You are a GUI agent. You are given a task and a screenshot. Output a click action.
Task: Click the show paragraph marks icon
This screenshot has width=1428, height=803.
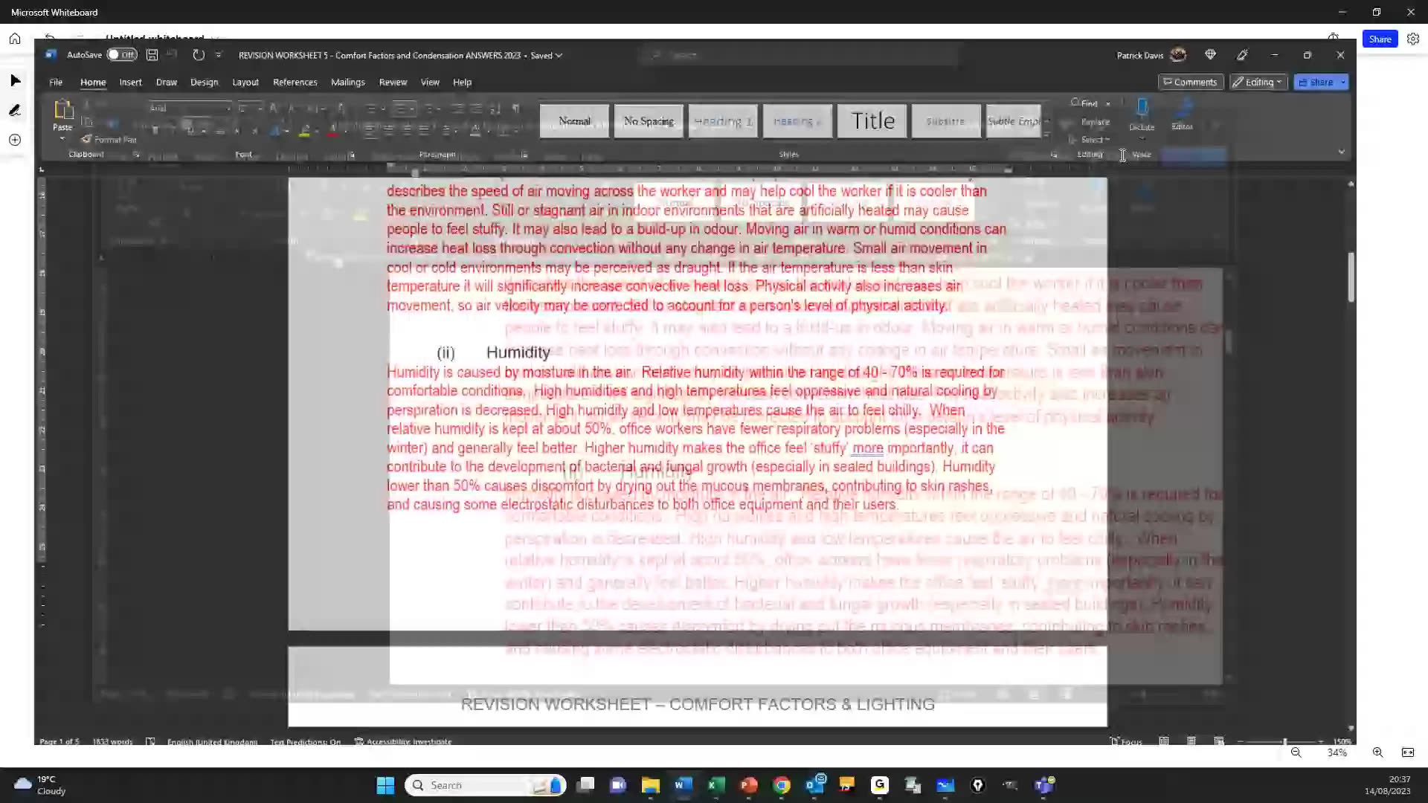click(x=516, y=108)
